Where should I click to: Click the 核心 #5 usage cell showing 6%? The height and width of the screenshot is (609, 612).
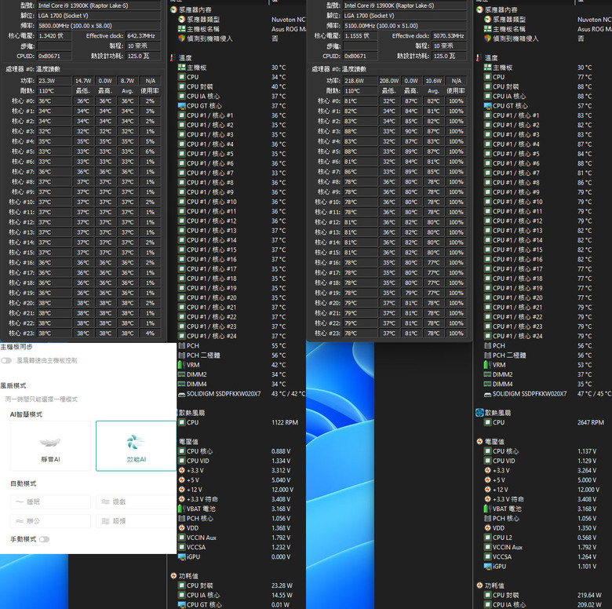point(151,151)
